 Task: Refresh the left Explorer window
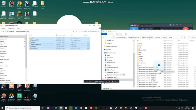[77, 31]
